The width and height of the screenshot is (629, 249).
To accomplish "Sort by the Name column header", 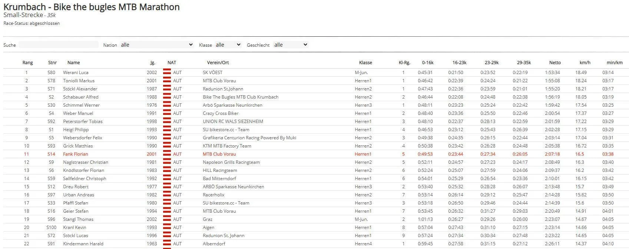I will 73,63.
